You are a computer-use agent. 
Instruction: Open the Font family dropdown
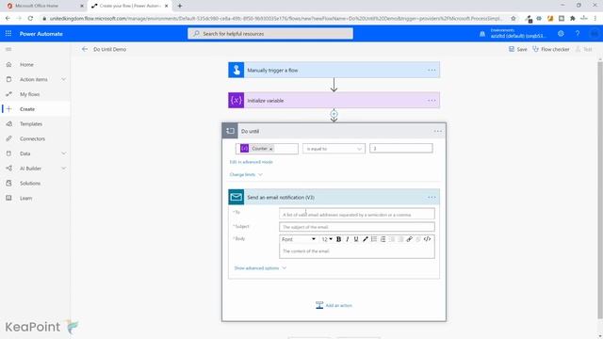[x=299, y=239]
